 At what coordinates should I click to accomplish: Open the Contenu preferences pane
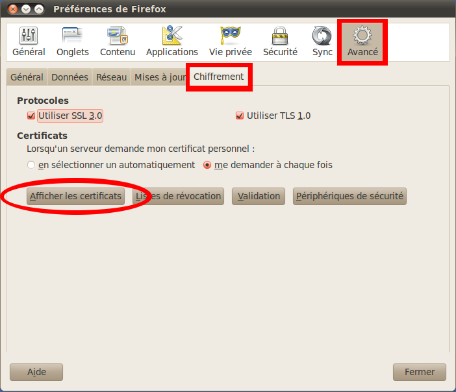point(118,42)
